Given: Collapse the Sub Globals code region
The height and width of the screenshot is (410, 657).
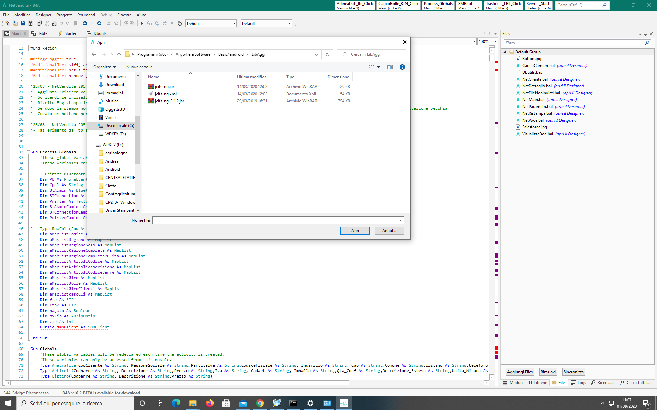Looking at the screenshot, I should point(28,349).
